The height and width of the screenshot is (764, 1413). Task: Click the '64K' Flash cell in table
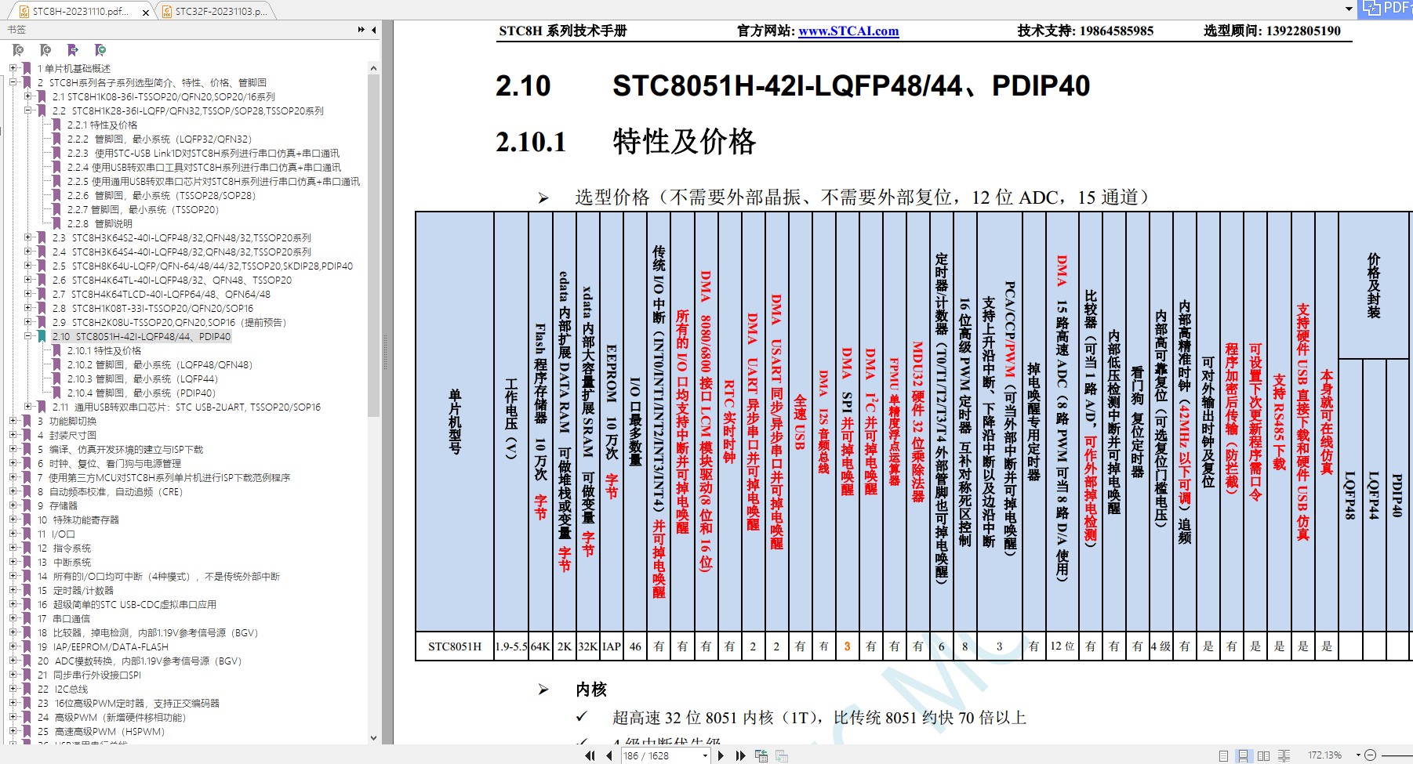(540, 646)
